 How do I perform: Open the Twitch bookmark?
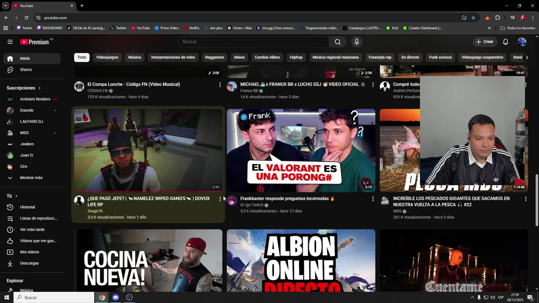(24, 28)
